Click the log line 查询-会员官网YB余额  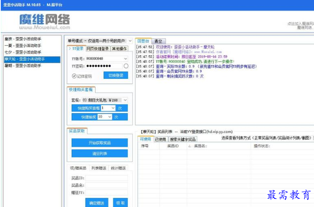[169, 71]
